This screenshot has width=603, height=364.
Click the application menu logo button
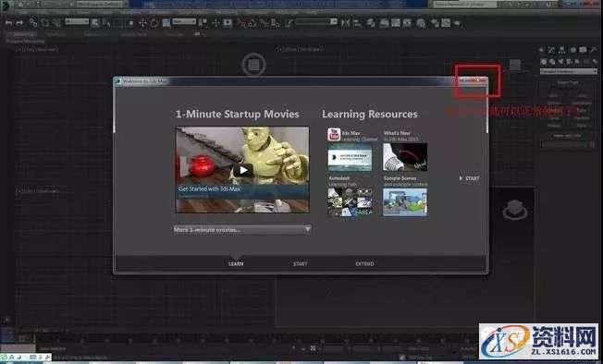pyautogui.click(x=6, y=6)
